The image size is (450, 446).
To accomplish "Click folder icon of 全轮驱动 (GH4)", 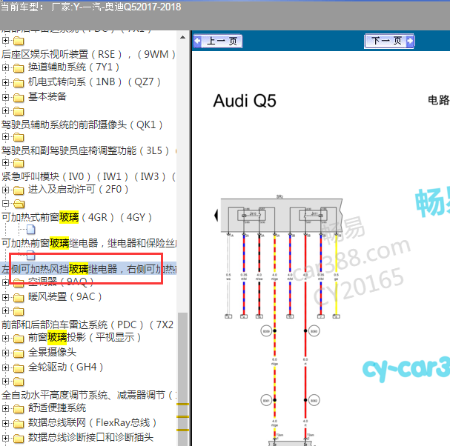I will [x=19, y=368].
